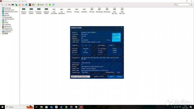The width and height of the screenshot is (194, 109).
Task: Click the Close button in CPUID dialog
Action: (x=119, y=77)
